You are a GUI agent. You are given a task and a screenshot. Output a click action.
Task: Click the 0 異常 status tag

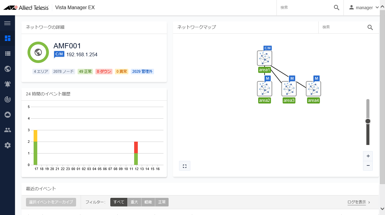pos(122,72)
